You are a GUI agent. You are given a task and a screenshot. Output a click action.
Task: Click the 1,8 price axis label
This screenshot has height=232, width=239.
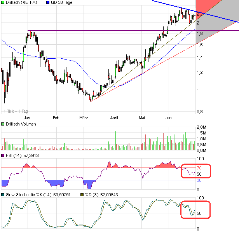tap(200, 33)
